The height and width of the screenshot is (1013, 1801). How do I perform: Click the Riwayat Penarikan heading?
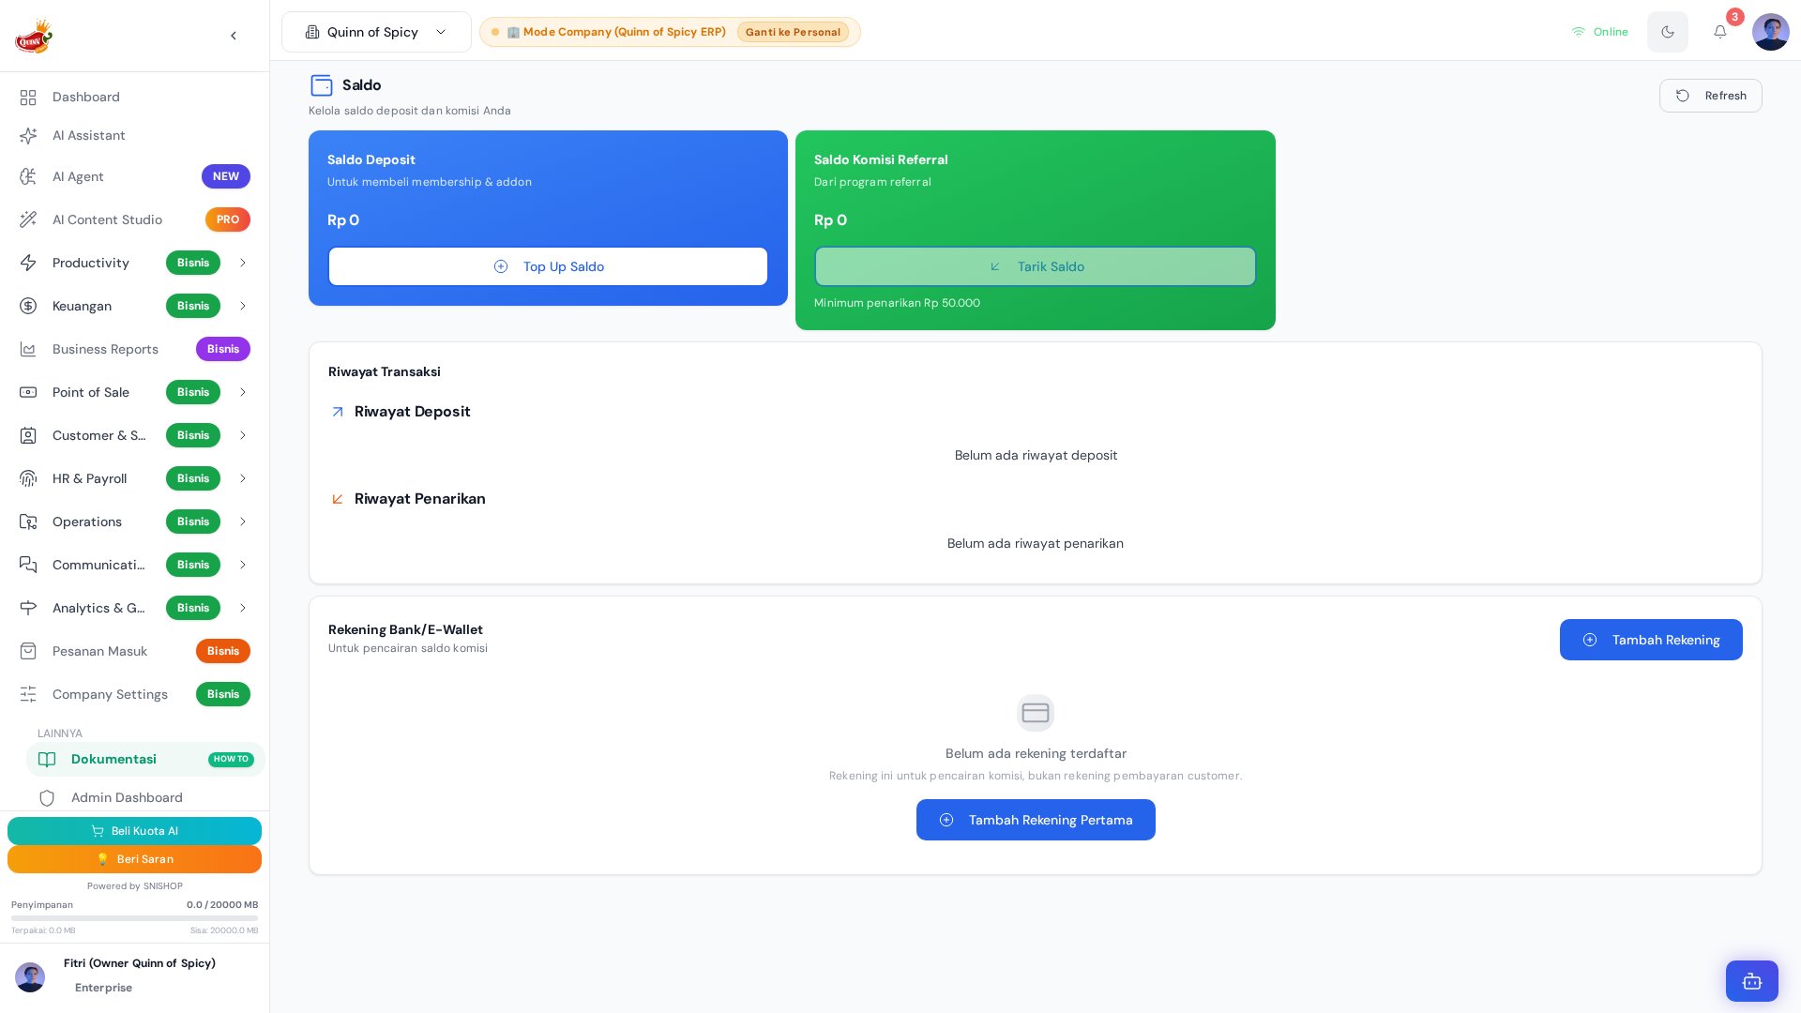(x=419, y=499)
